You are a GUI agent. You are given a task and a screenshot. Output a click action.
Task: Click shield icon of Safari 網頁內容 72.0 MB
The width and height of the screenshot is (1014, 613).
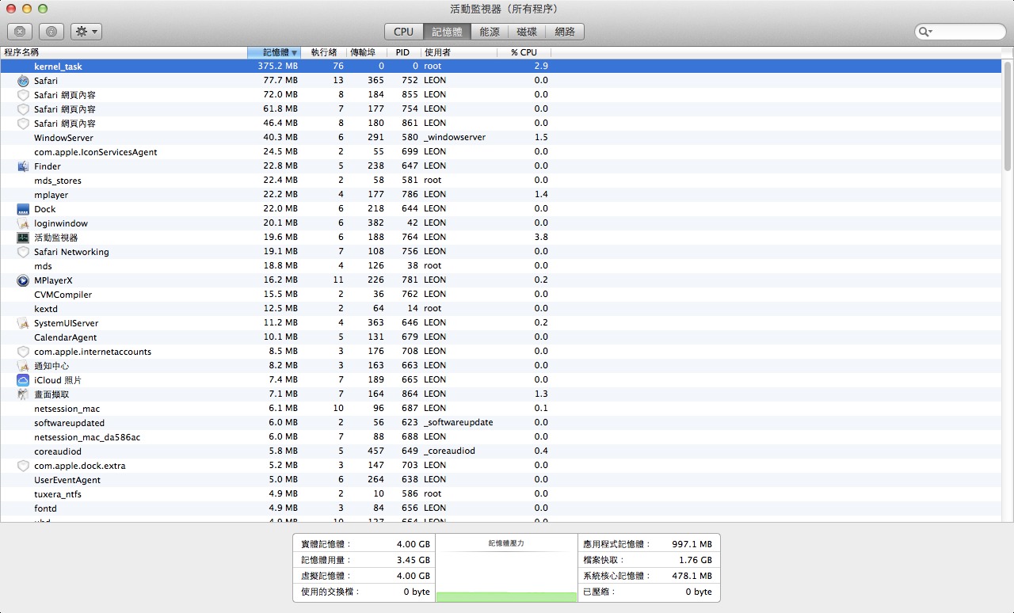[23, 95]
